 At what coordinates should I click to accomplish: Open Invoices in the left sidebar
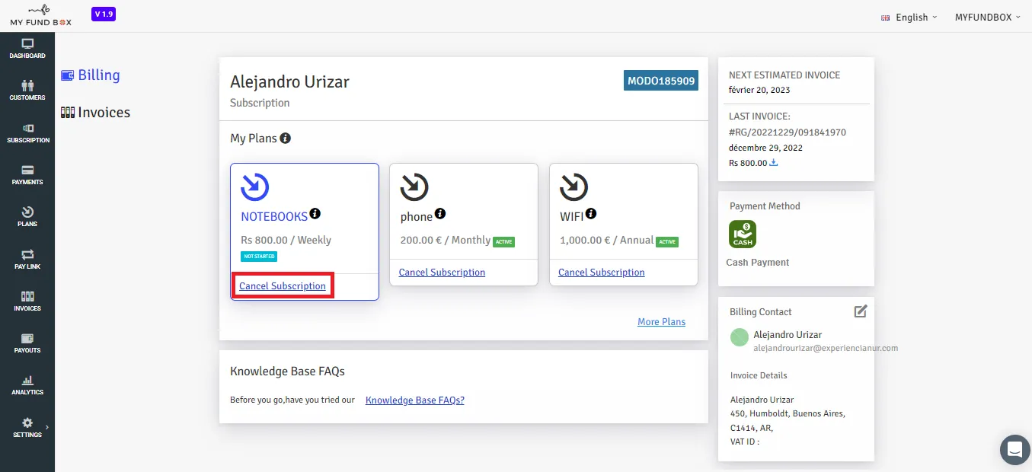click(x=27, y=301)
